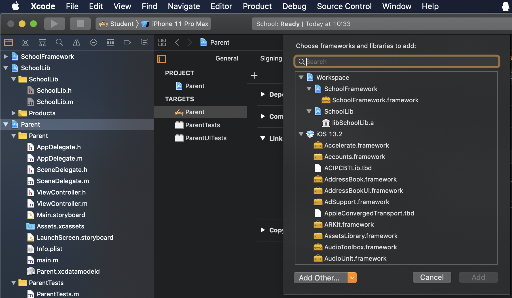Open the Debug menu

click(294, 6)
